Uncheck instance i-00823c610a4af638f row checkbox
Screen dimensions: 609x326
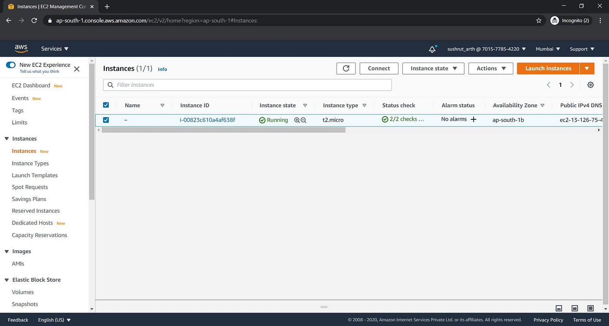[106, 120]
